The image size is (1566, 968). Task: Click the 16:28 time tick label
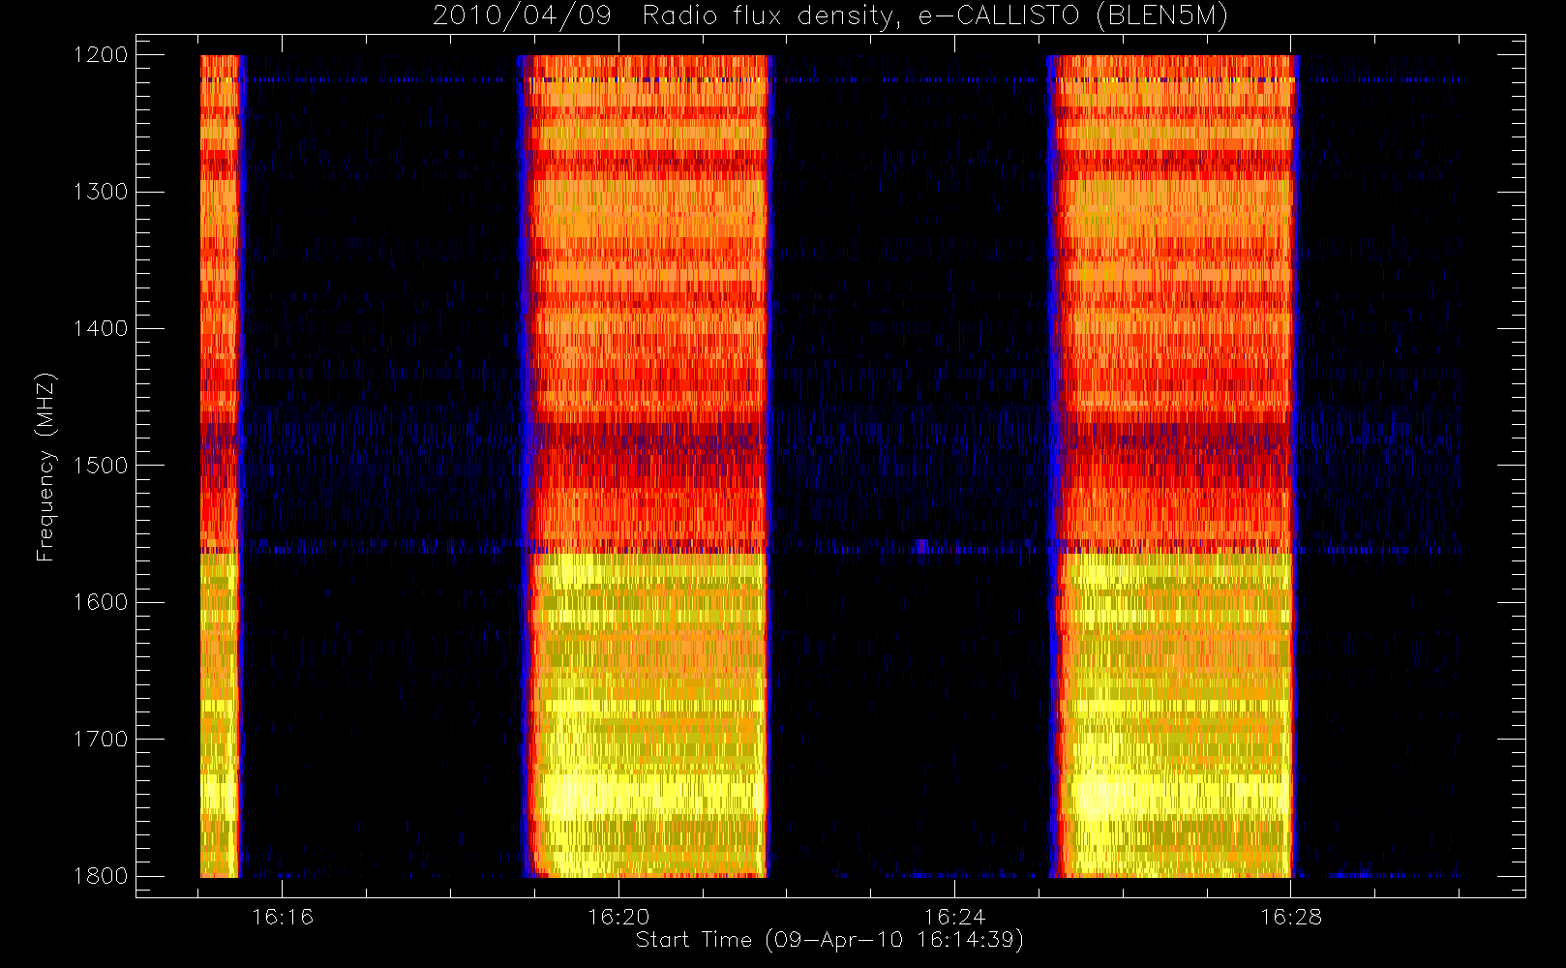1290,917
